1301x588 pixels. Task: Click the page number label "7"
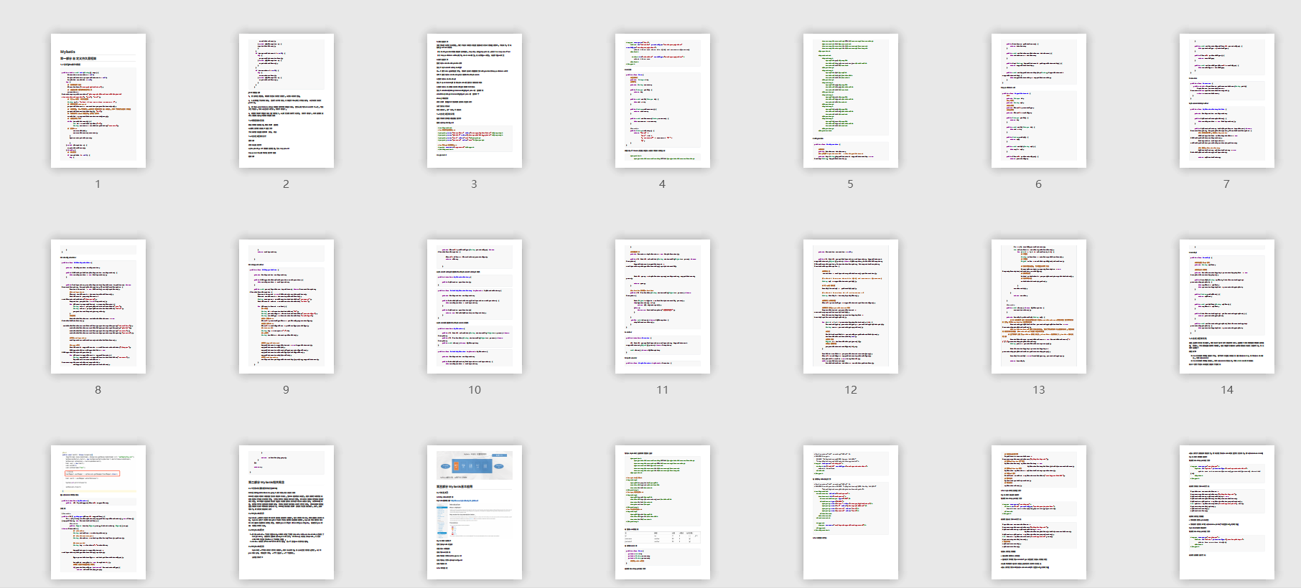pos(1226,184)
